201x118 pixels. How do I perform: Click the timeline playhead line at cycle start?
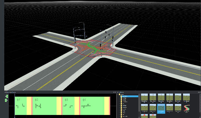tap(15, 106)
